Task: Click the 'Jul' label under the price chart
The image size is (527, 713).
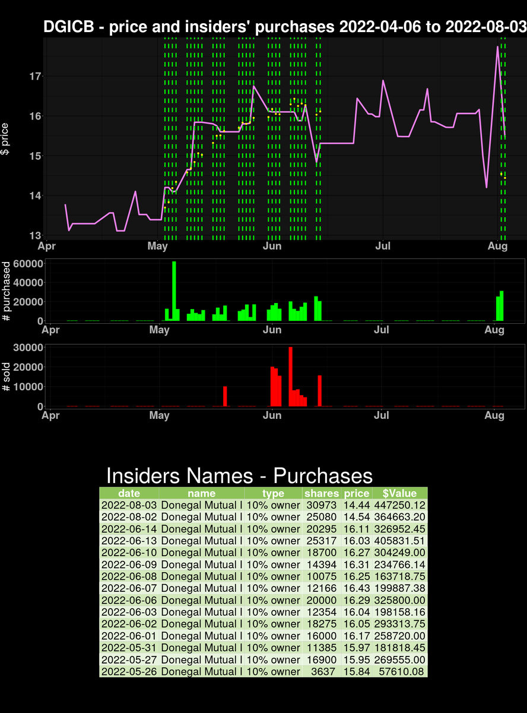Action: 383,245
